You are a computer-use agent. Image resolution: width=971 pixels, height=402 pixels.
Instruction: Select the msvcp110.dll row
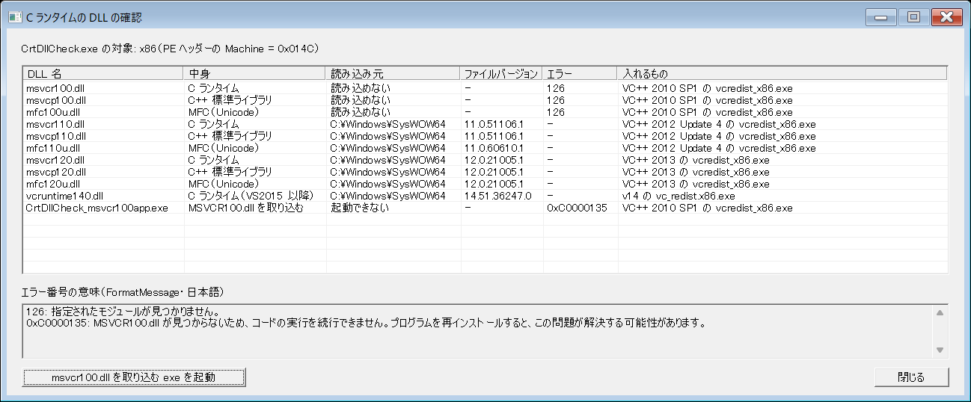point(485,136)
